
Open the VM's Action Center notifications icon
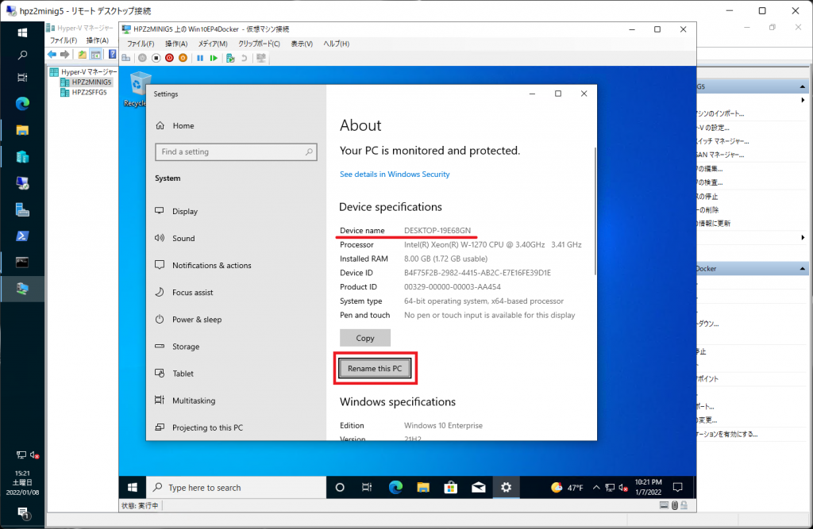[678, 488]
